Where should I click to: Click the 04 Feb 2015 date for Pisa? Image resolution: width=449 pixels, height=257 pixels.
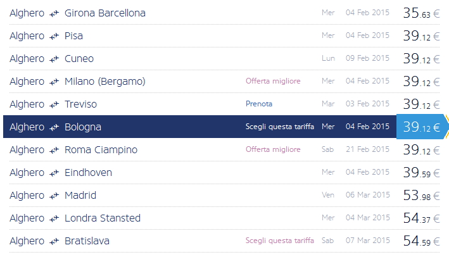(367, 36)
